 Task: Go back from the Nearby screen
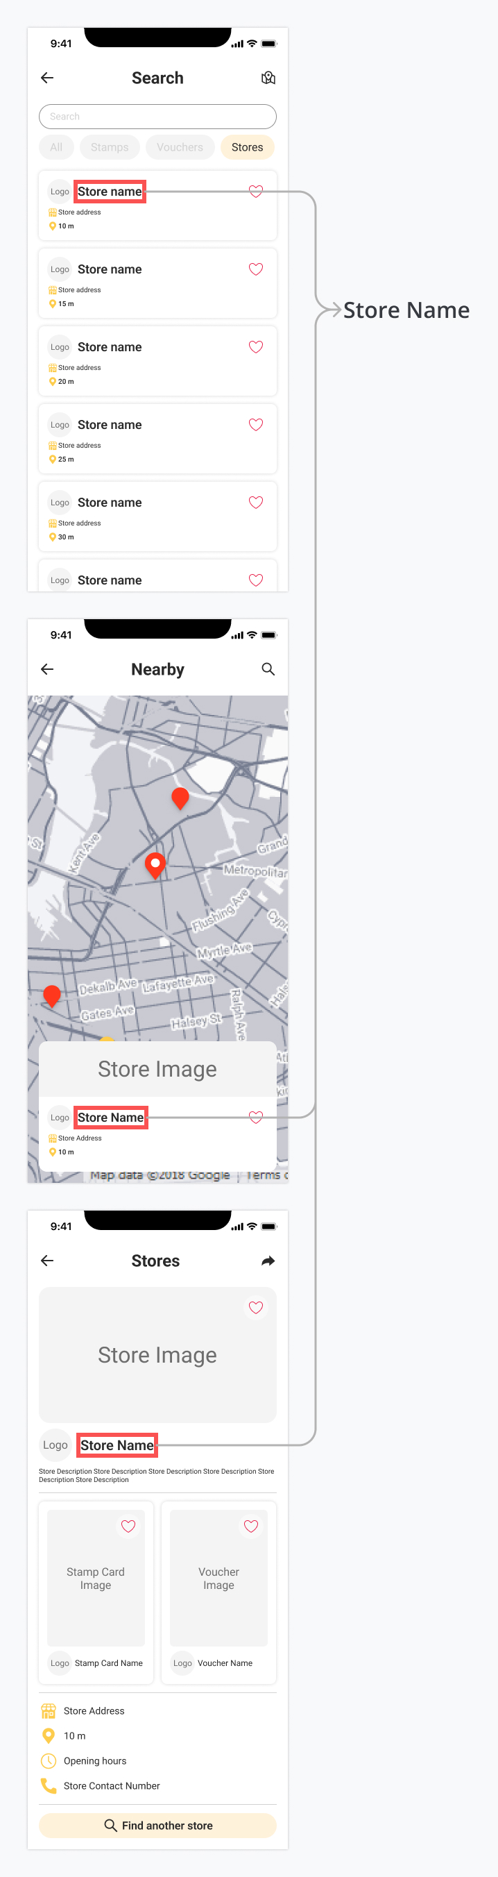47,669
